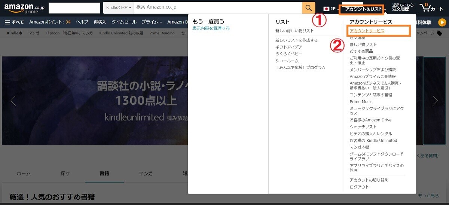Open ほしい物リスト in account menu
Image resolution: width=449 pixels, height=205 pixels.
[363, 45]
